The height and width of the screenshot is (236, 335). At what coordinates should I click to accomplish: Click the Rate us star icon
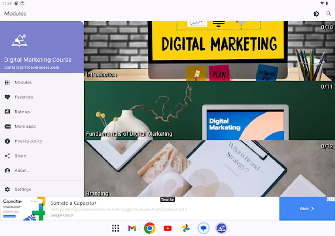click(x=7, y=112)
